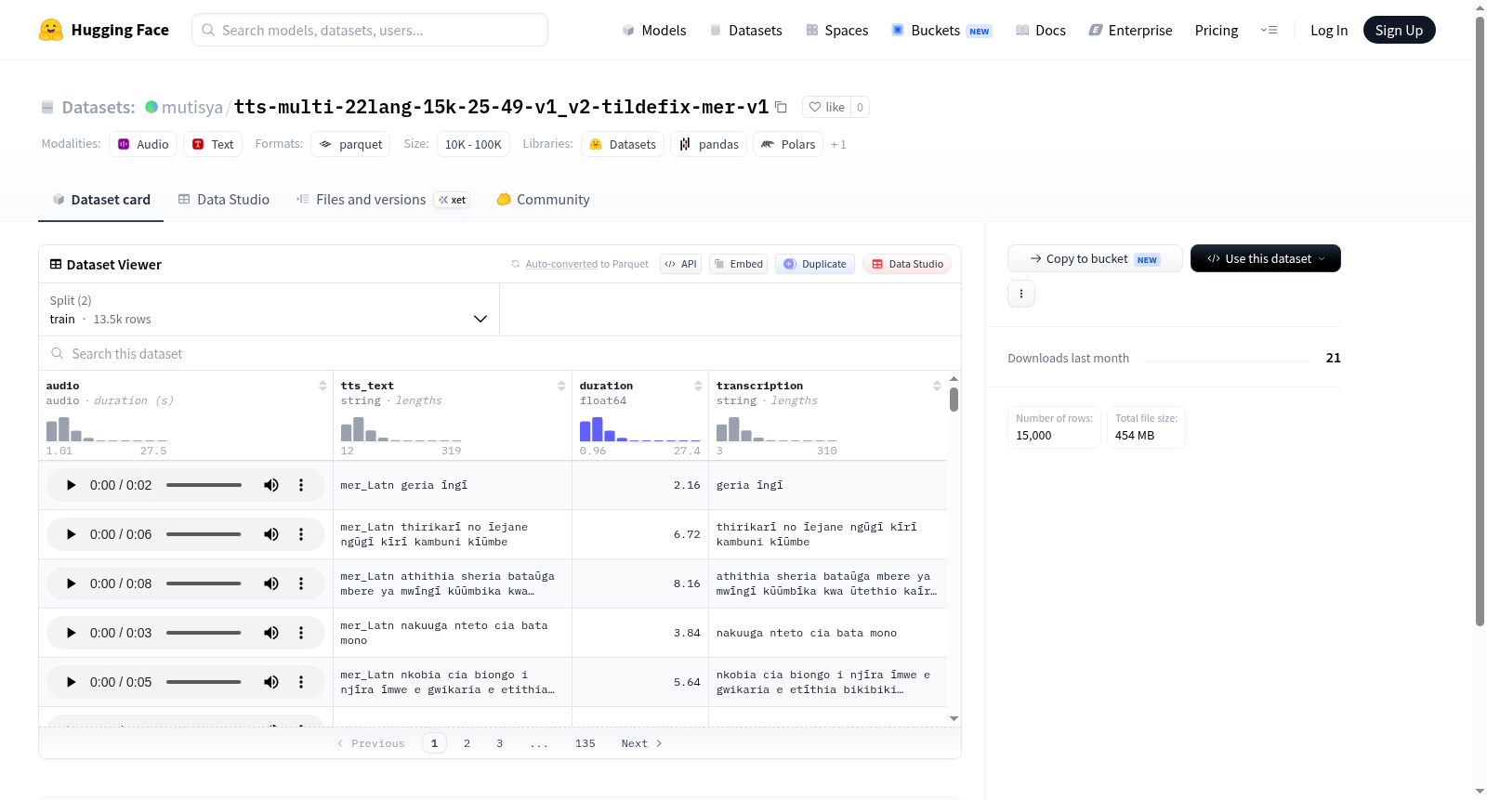This screenshot has width=1487, height=800.
Task: Focus the Search this dataset field
Action: pos(500,354)
